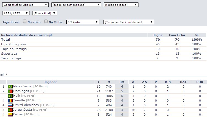Click the Portugal flag beside Domingos
The height and width of the screenshot is (117, 207).
(x=10, y=91)
